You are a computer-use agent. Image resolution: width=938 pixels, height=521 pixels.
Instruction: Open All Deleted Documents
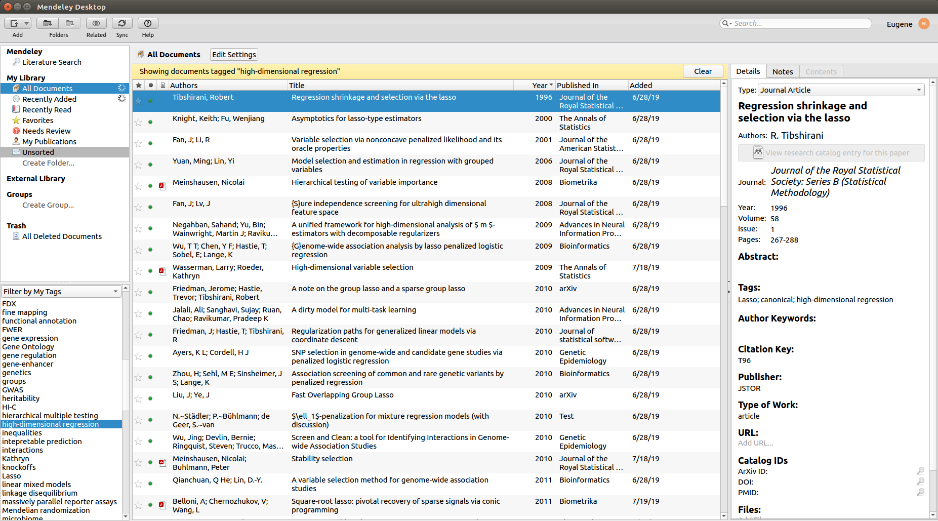62,236
